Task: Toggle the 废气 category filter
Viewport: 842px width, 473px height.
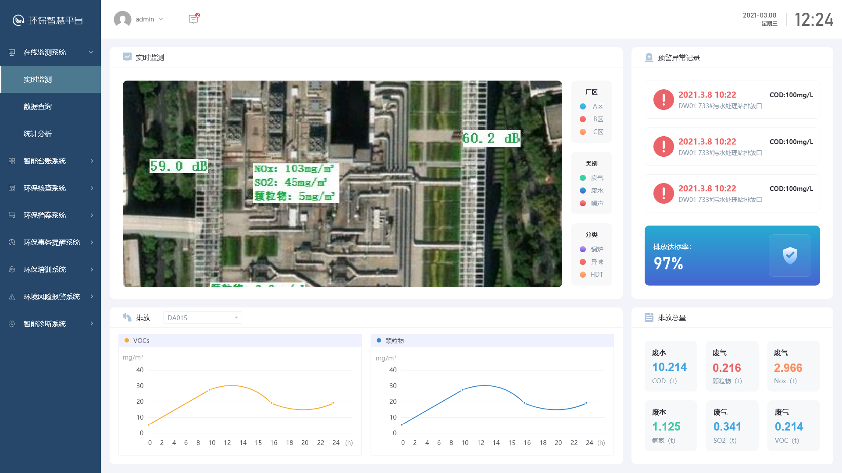Action: [591, 178]
